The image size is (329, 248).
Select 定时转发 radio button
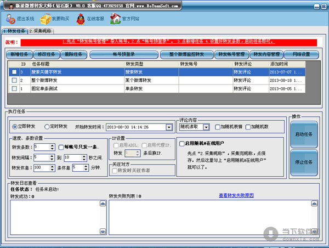47,127
